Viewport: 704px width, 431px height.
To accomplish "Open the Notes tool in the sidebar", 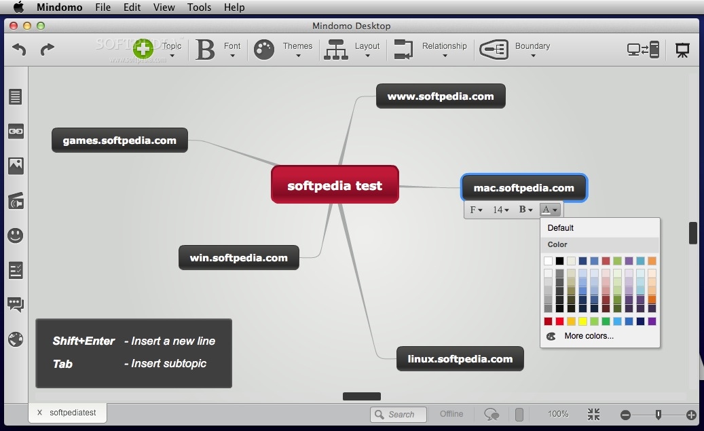I will 16,96.
